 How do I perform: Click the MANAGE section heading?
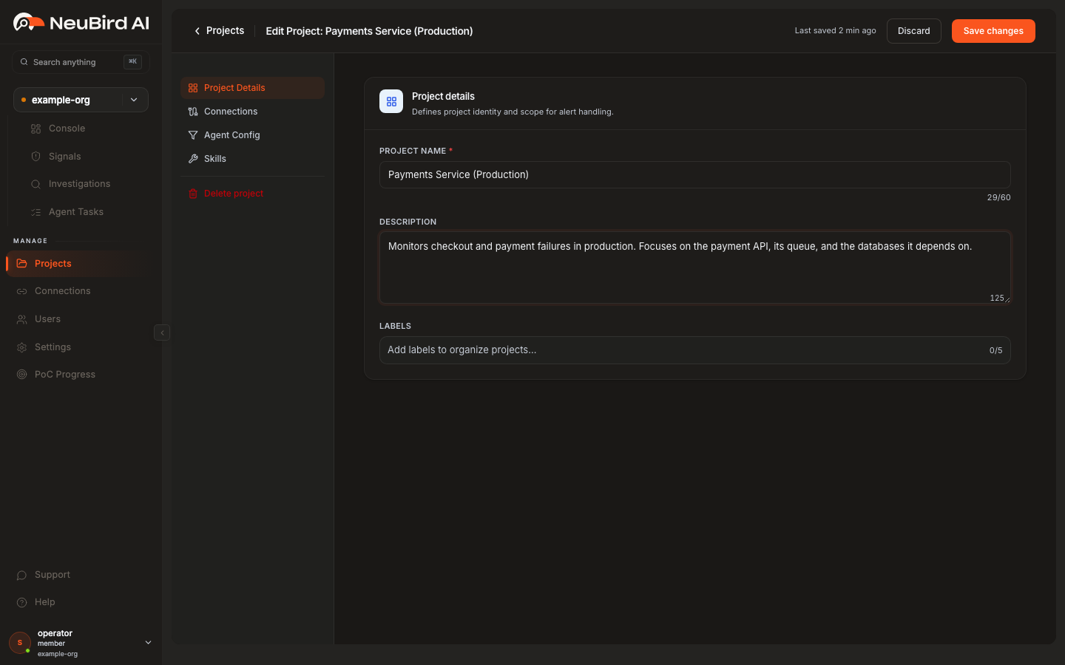pos(30,241)
